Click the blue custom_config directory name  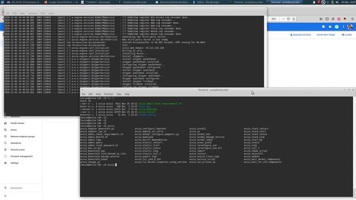(147, 115)
